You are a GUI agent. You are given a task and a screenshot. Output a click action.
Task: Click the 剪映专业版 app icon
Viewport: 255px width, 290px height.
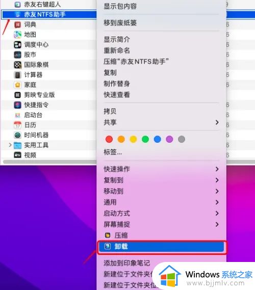tap(17, 95)
